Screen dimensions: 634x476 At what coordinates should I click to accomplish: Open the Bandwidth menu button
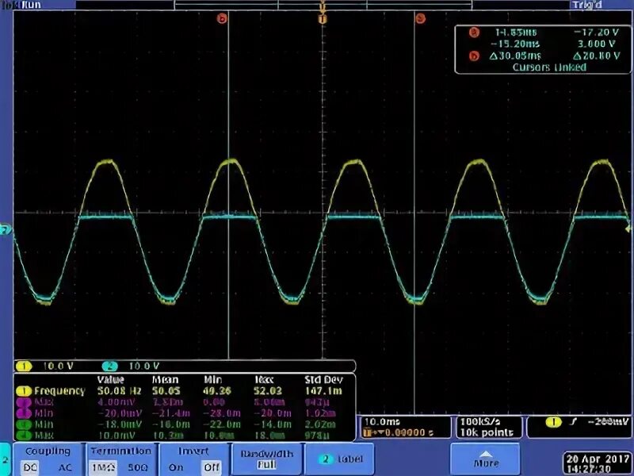(267, 459)
